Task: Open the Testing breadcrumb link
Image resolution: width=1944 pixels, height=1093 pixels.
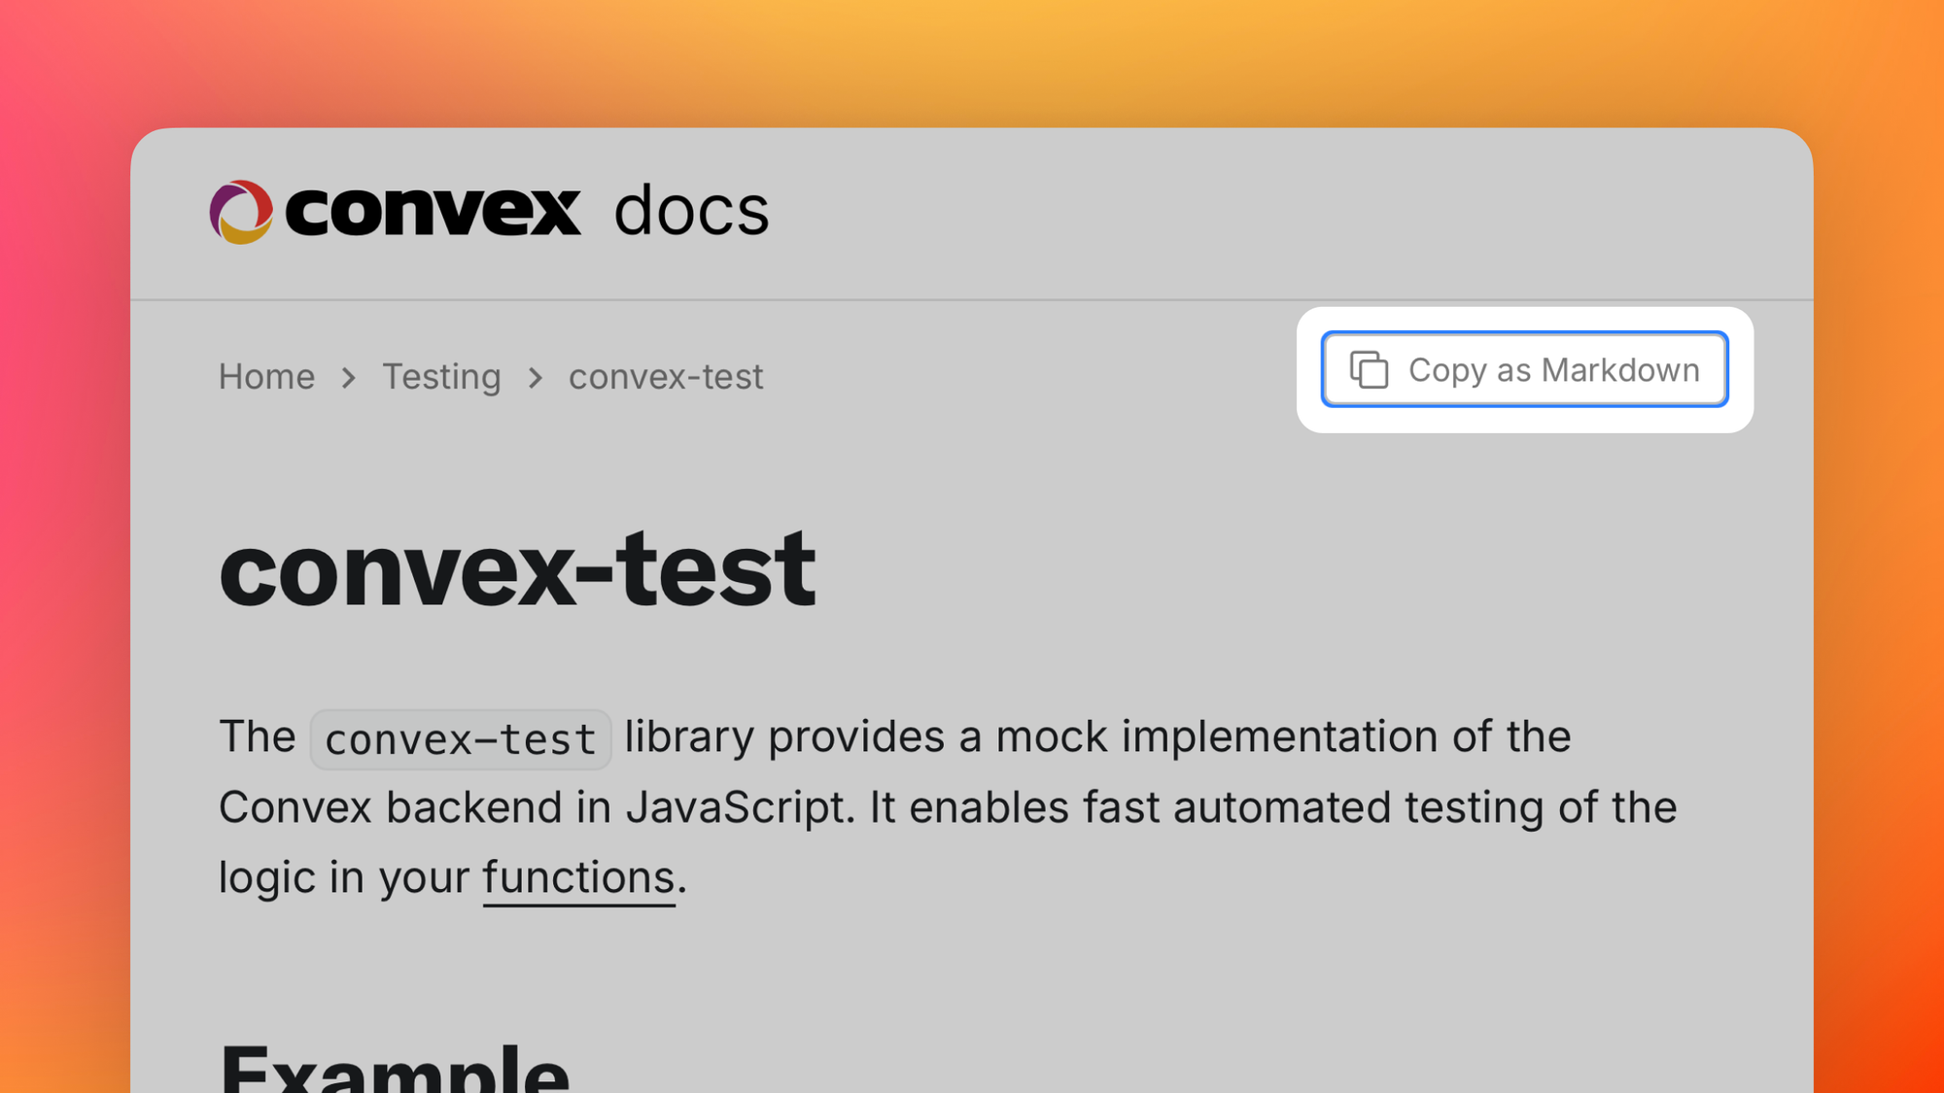Action: click(x=441, y=376)
